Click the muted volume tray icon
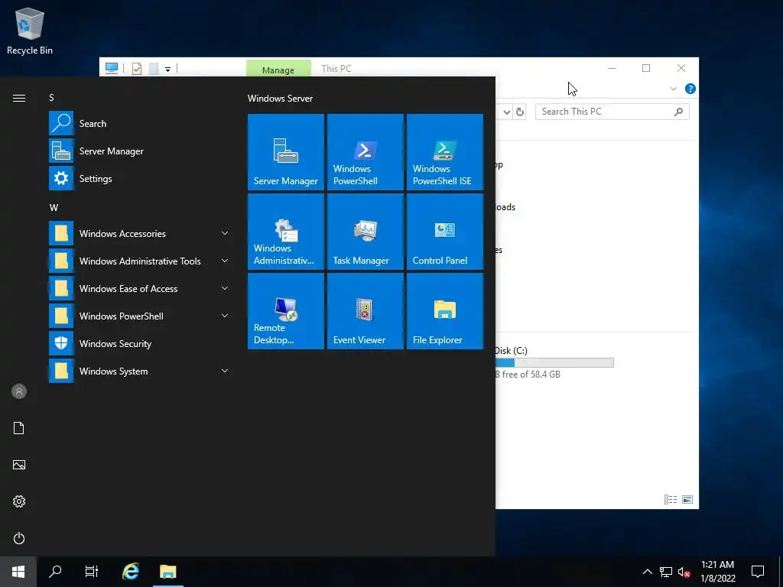 (x=684, y=572)
